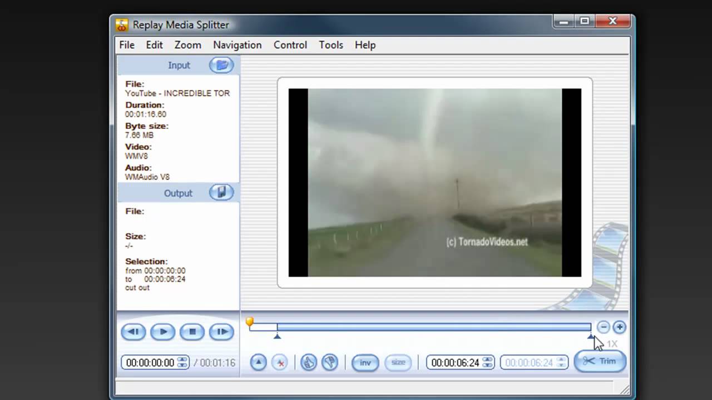712x400 pixels.
Task: Click the thumbs-down cut selection icon
Action: click(x=330, y=362)
